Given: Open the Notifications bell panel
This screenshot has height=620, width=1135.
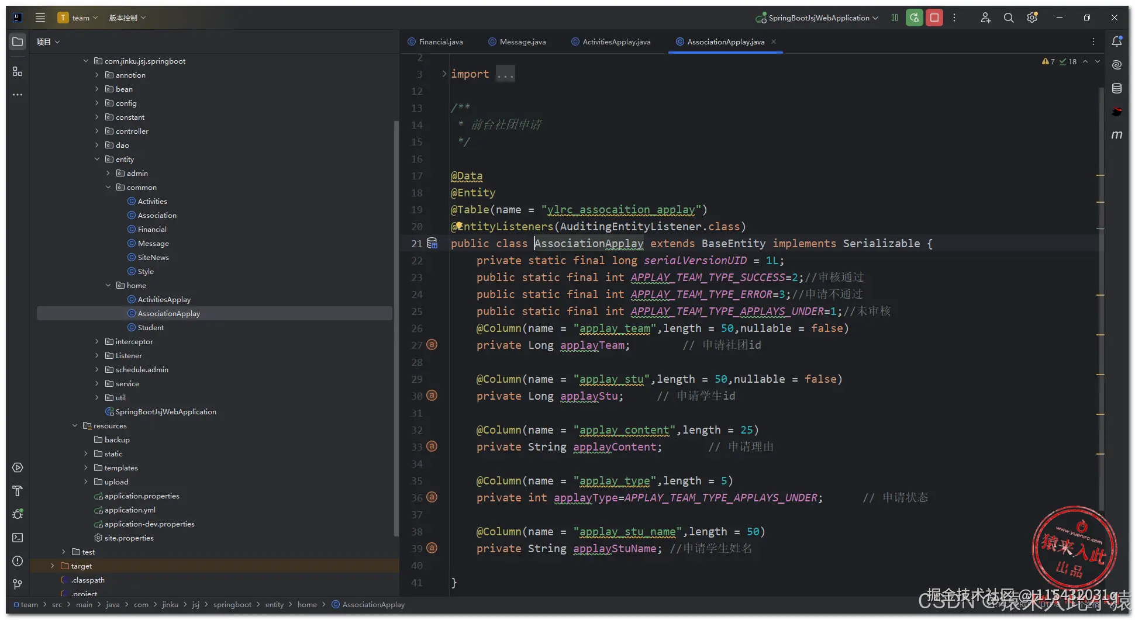Looking at the screenshot, I should coord(1117,41).
